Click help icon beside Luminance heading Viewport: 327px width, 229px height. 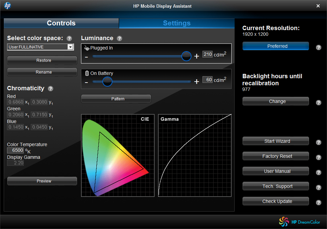coord(119,38)
